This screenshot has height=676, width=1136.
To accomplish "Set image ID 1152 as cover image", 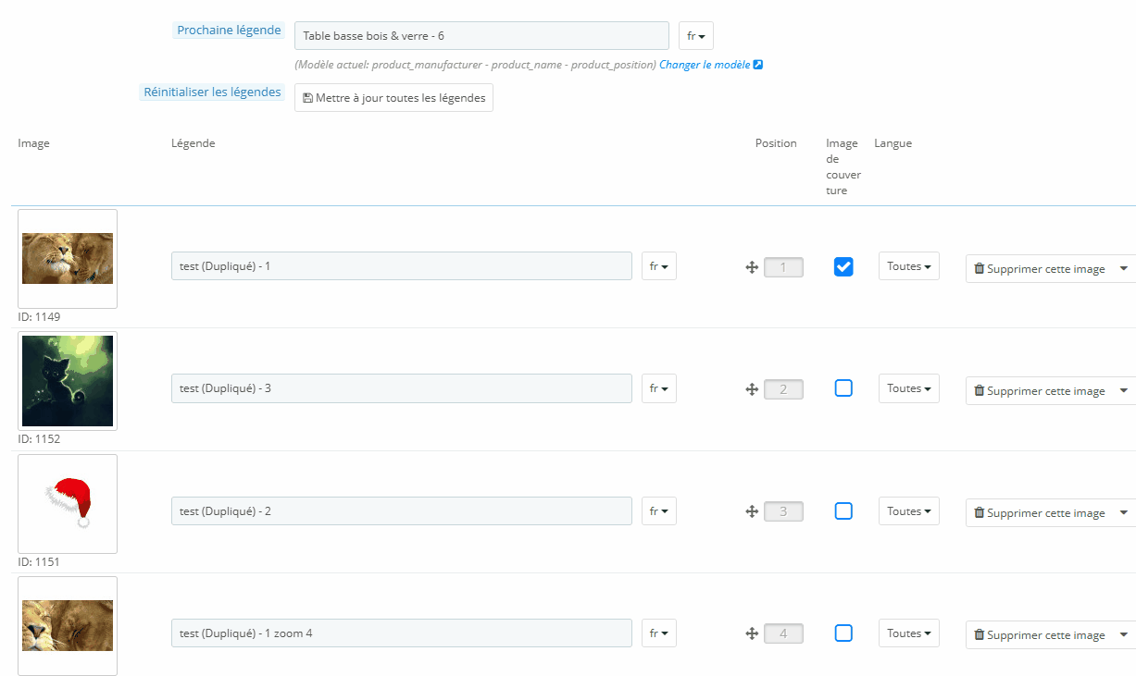I will point(843,388).
